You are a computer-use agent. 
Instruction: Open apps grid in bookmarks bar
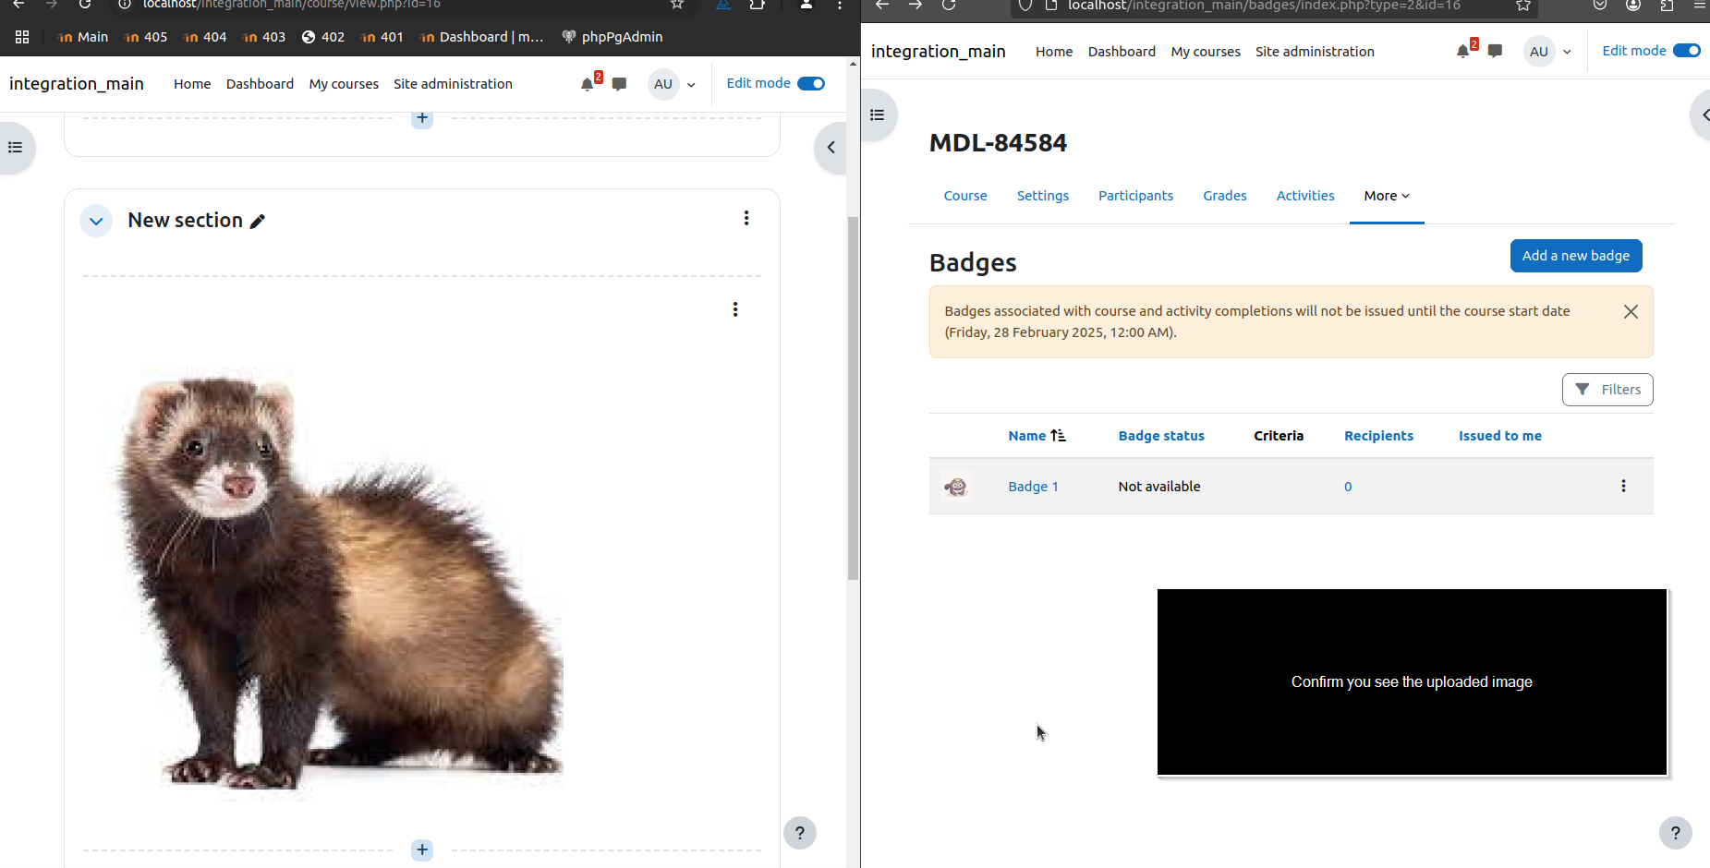point(22,37)
